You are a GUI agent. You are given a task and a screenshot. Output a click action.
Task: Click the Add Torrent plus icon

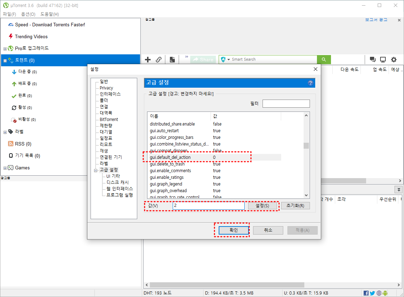(x=148, y=60)
